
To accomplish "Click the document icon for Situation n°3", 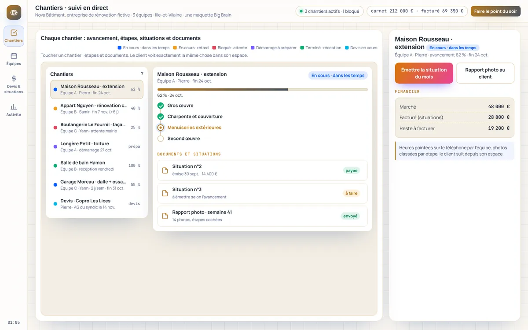I will click(x=165, y=193).
